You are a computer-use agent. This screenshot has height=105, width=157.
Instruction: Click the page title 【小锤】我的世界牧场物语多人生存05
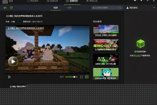pos(24,16)
